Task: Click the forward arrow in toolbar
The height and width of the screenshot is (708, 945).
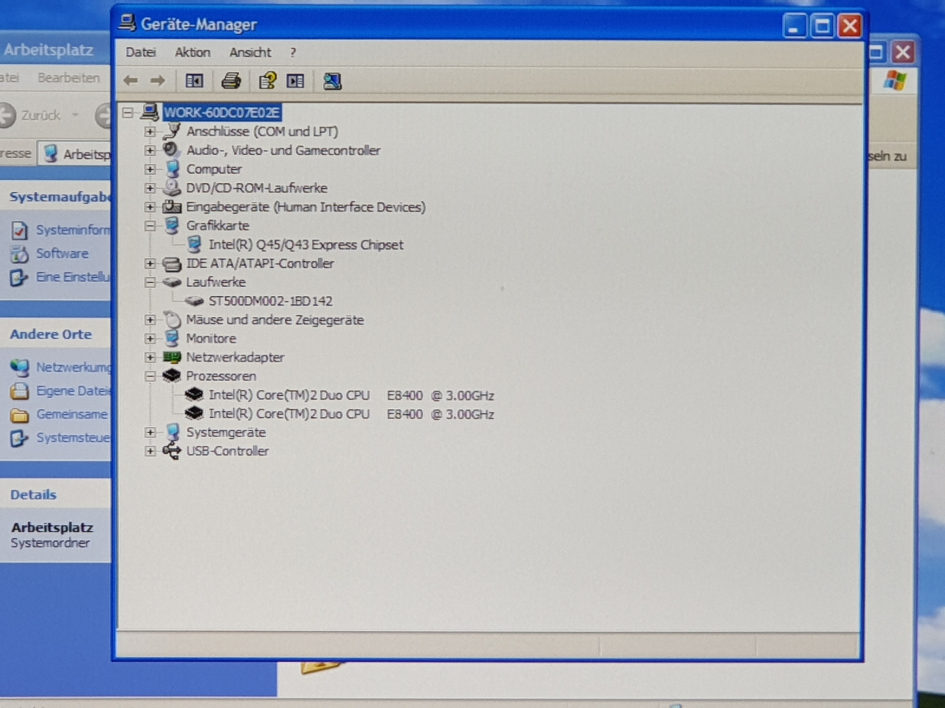Action: click(157, 81)
